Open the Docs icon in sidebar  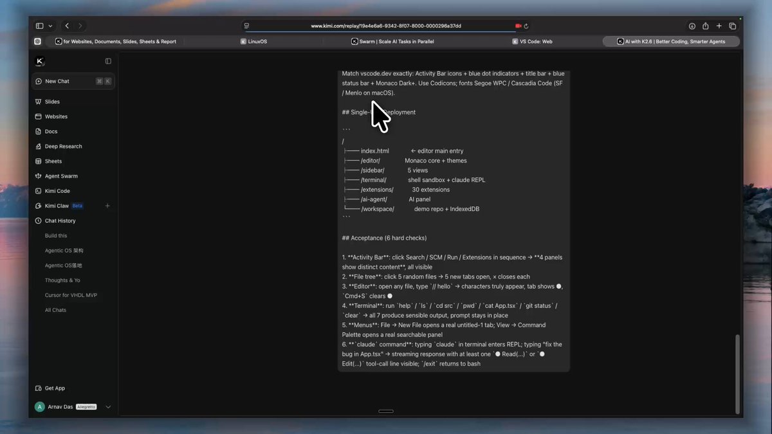39,131
